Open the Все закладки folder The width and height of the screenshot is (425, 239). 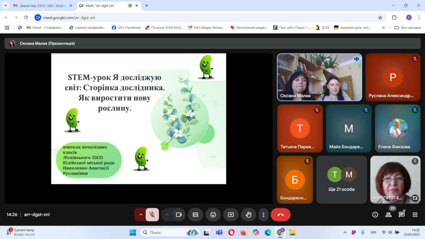click(x=408, y=28)
